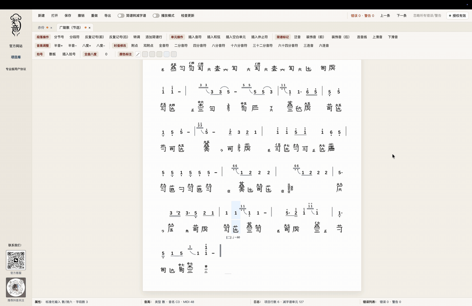The width and height of the screenshot is (472, 306).
Task: Click 添加简谱行
Action: coord(154,37)
